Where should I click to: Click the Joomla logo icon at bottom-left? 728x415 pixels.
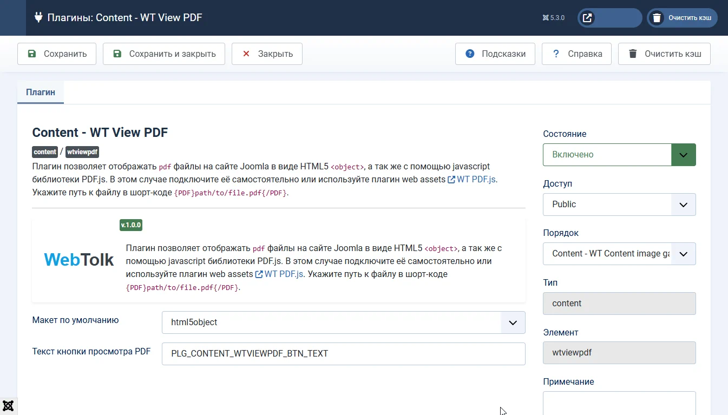(8, 406)
